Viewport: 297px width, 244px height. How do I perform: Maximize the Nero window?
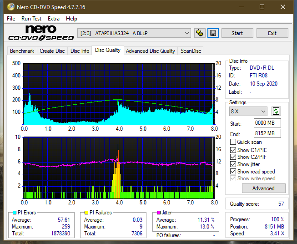[262, 7]
